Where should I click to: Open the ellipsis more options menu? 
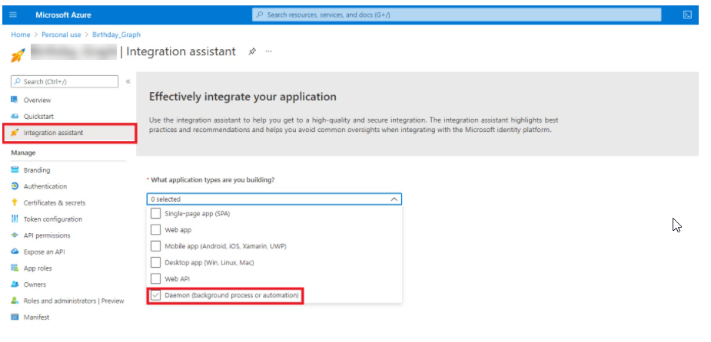pyautogui.click(x=268, y=51)
